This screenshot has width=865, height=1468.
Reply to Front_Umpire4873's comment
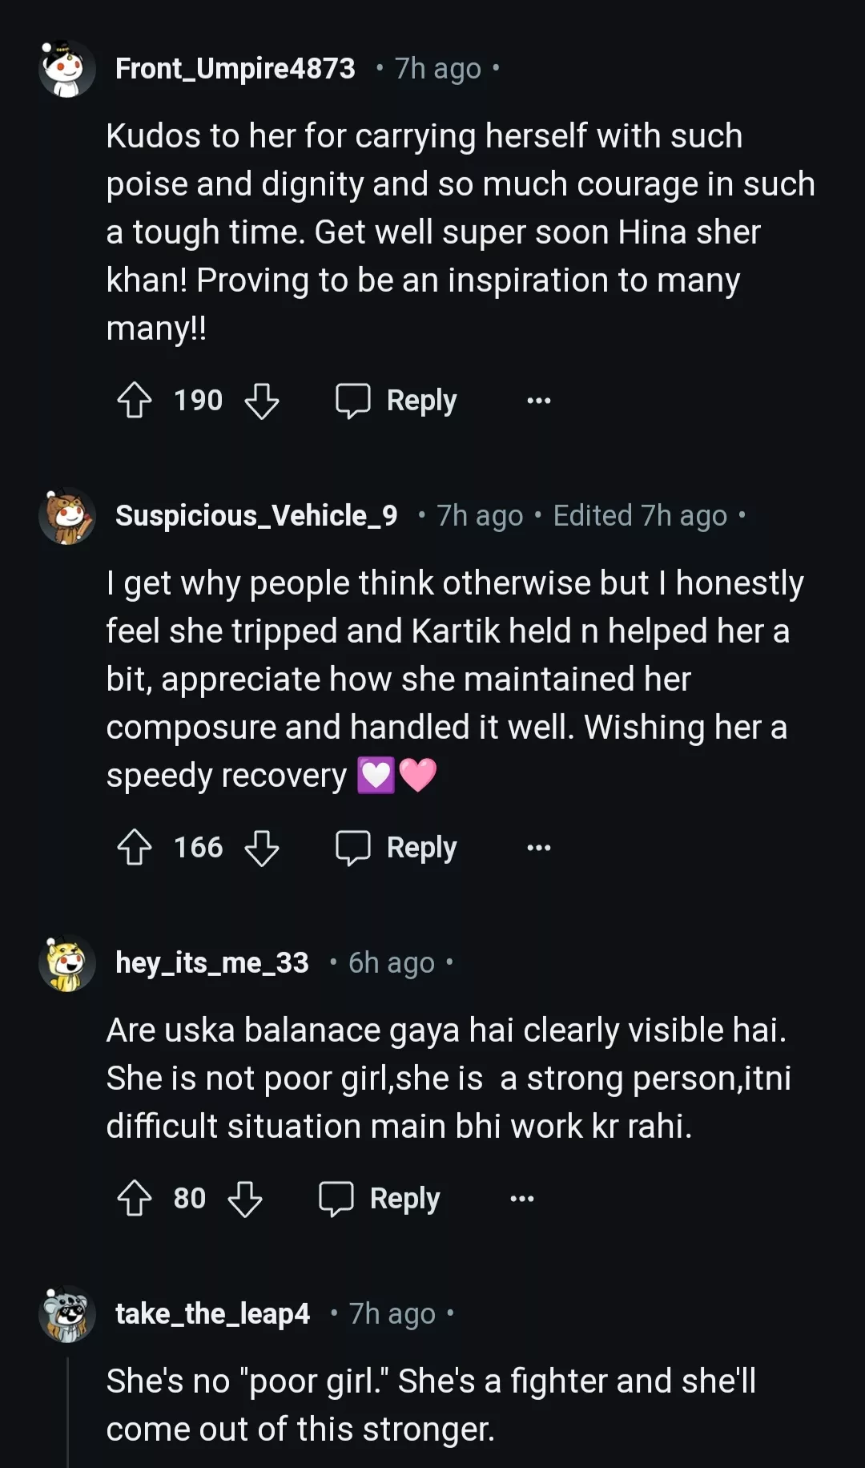pos(397,400)
